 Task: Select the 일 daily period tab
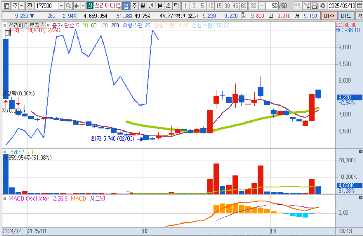point(126,6)
